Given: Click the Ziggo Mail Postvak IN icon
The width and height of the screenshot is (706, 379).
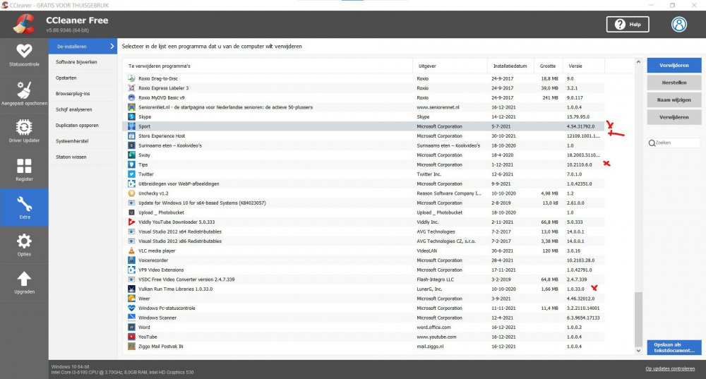Looking at the screenshot, I should click(x=131, y=347).
